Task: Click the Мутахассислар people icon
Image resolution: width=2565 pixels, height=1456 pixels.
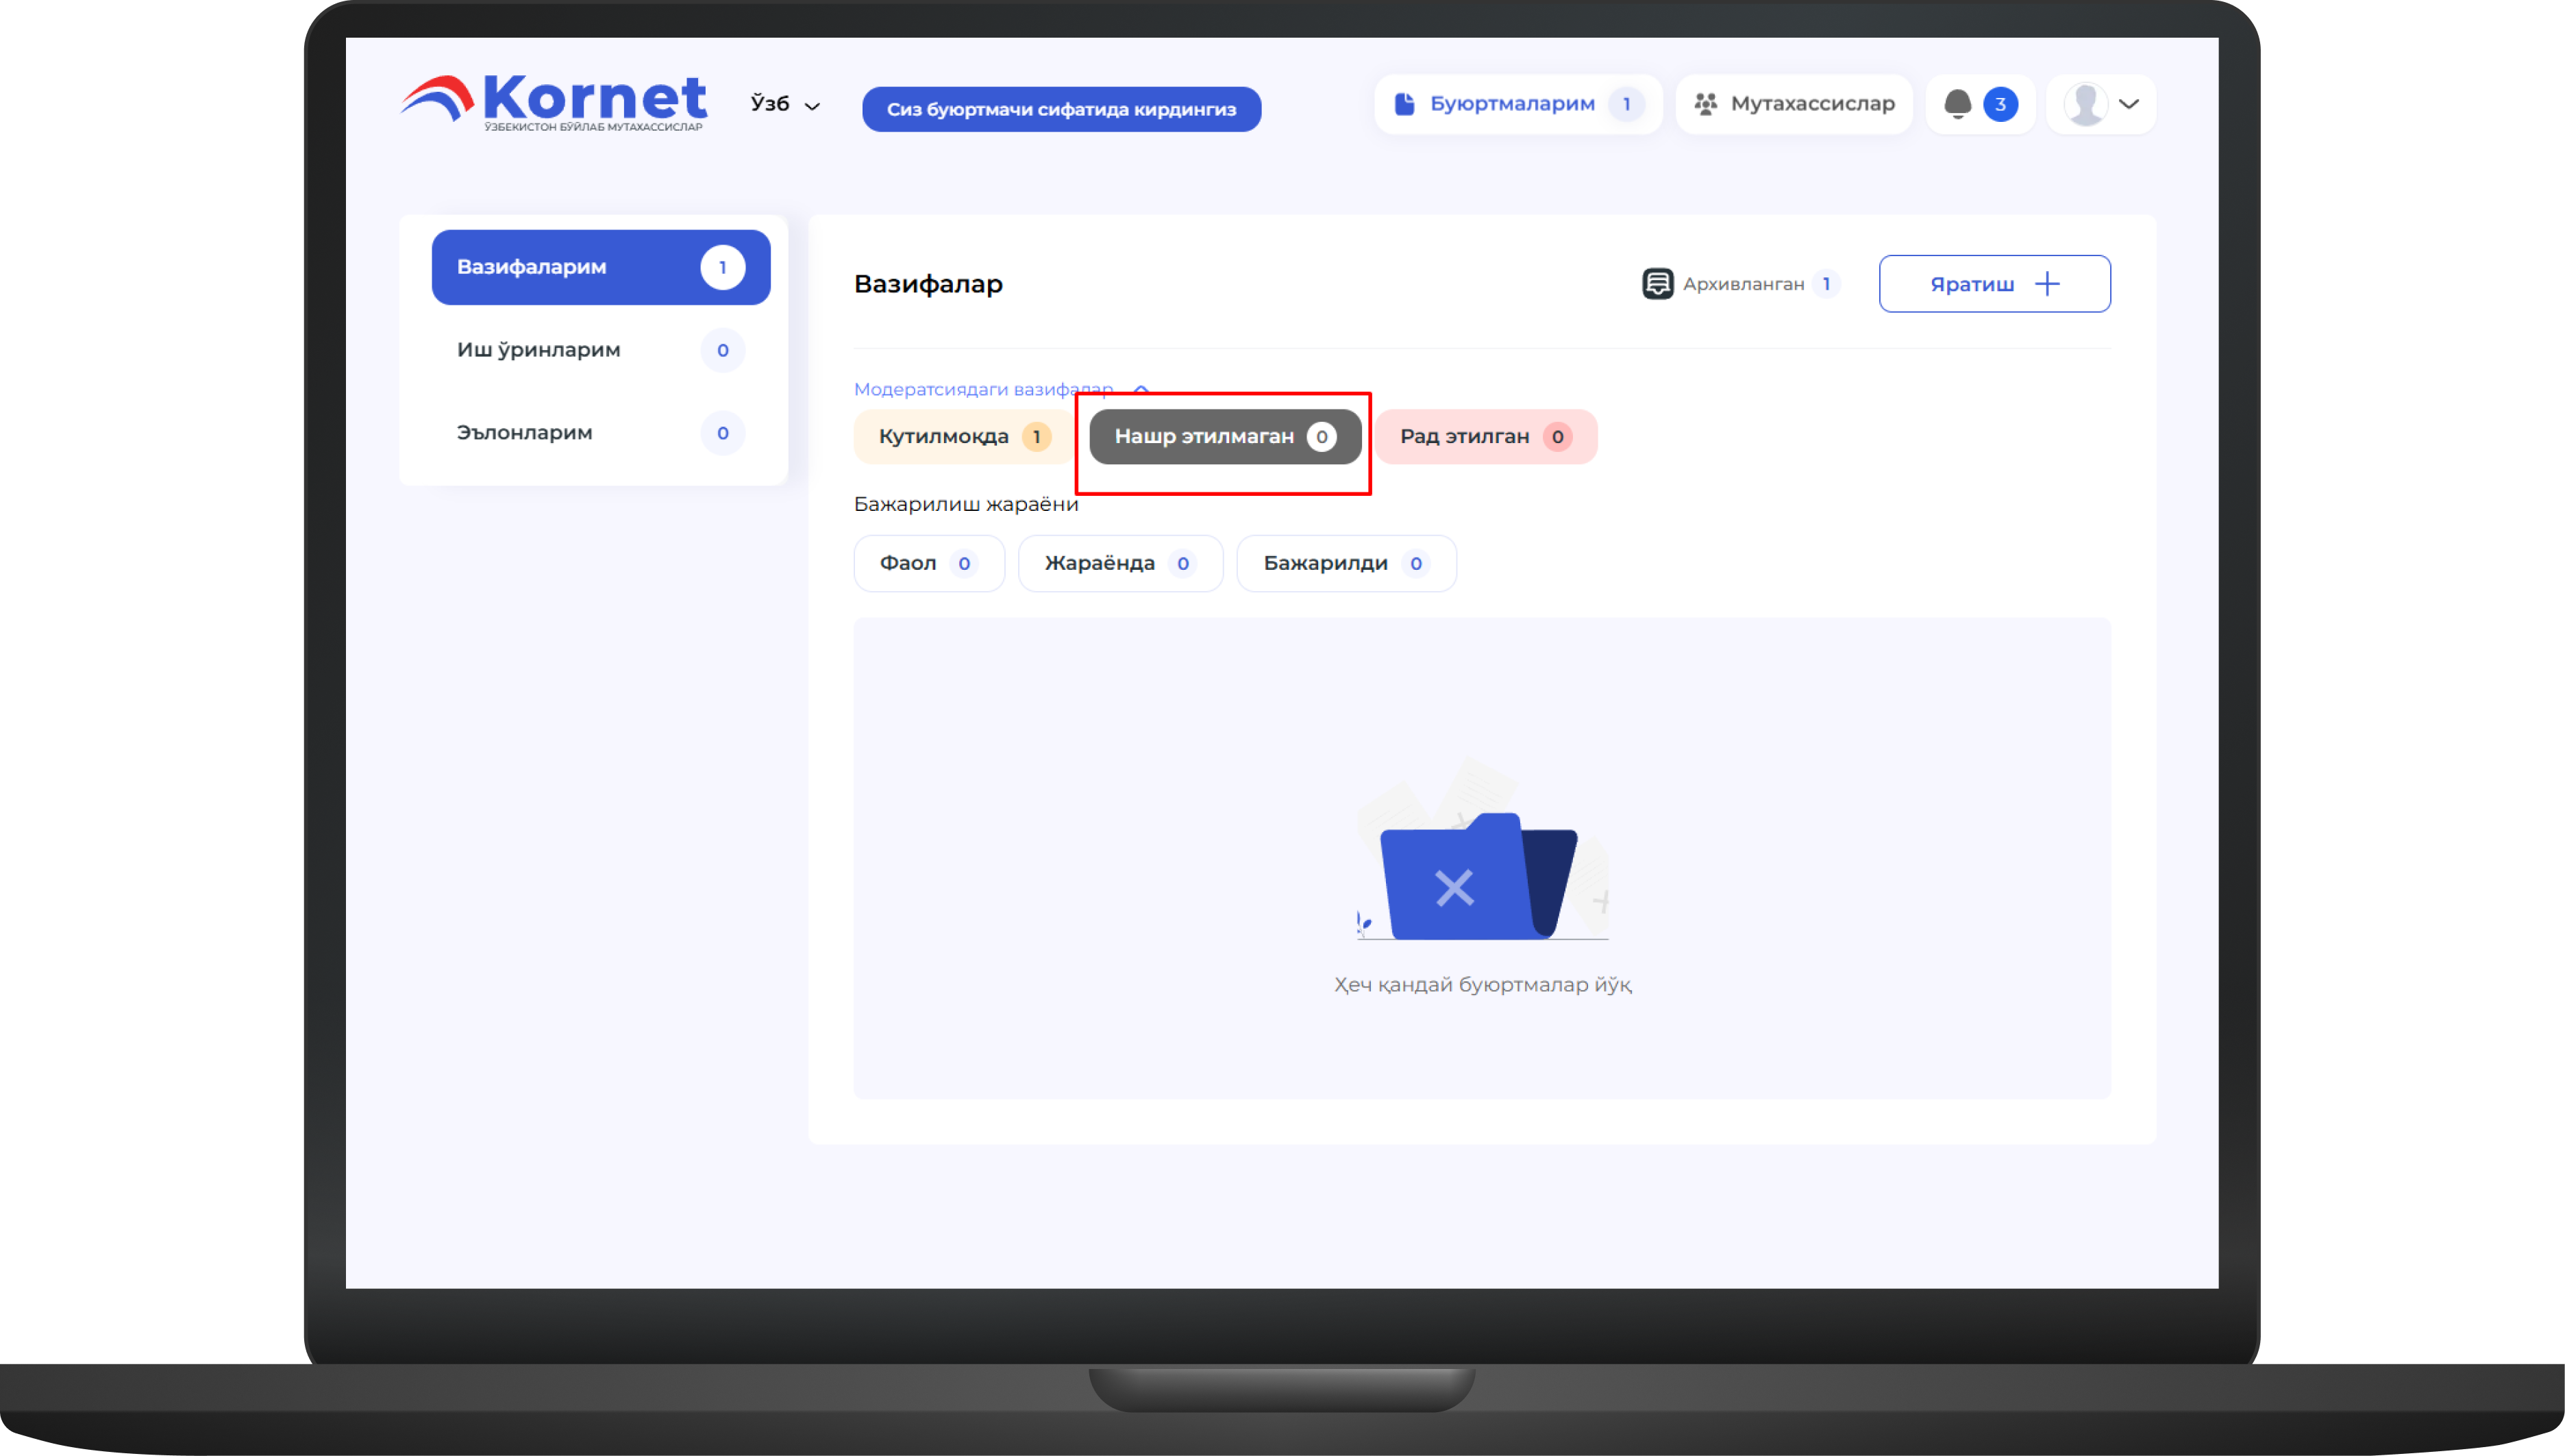Action: click(x=1706, y=104)
